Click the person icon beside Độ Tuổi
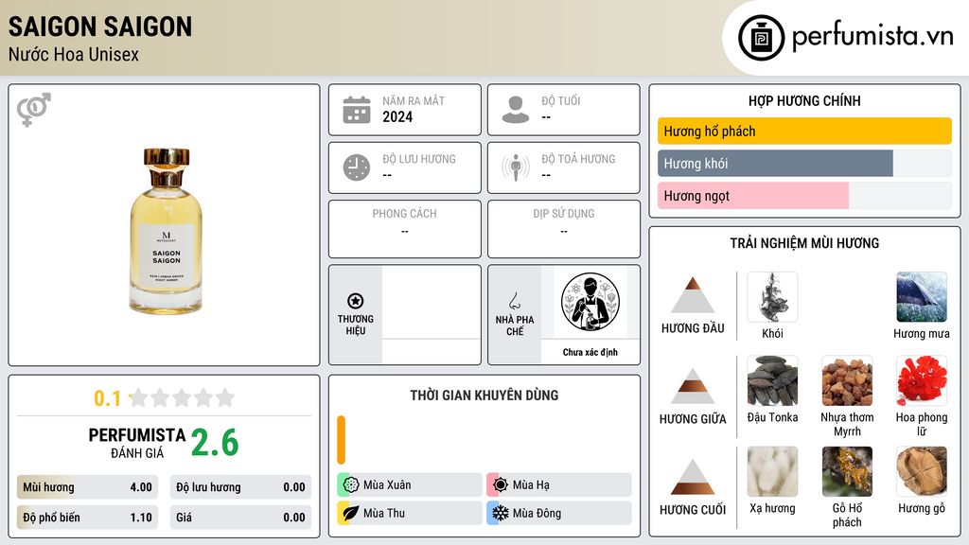The width and height of the screenshot is (969, 545). (516, 110)
